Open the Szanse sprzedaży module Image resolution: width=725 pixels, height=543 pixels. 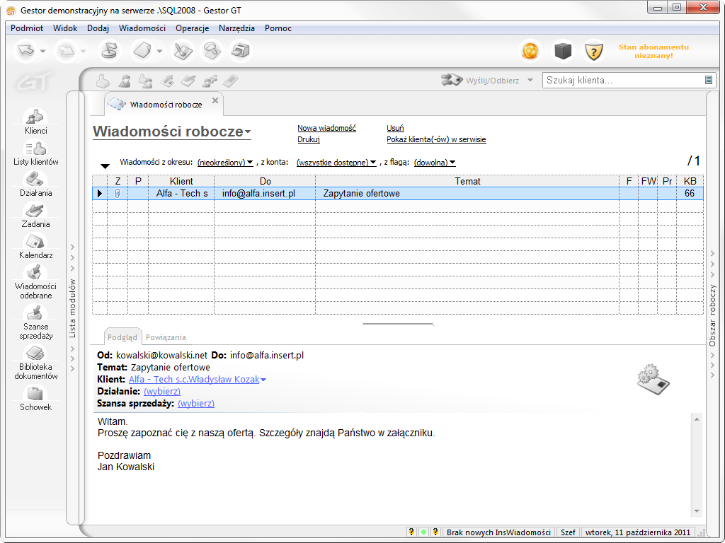click(35, 322)
